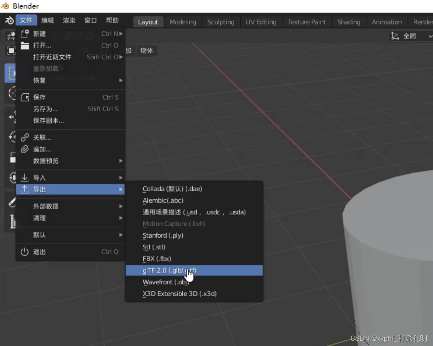The width and height of the screenshot is (433, 346).
Task: Expand the 默认 submenu
Action: (39, 235)
